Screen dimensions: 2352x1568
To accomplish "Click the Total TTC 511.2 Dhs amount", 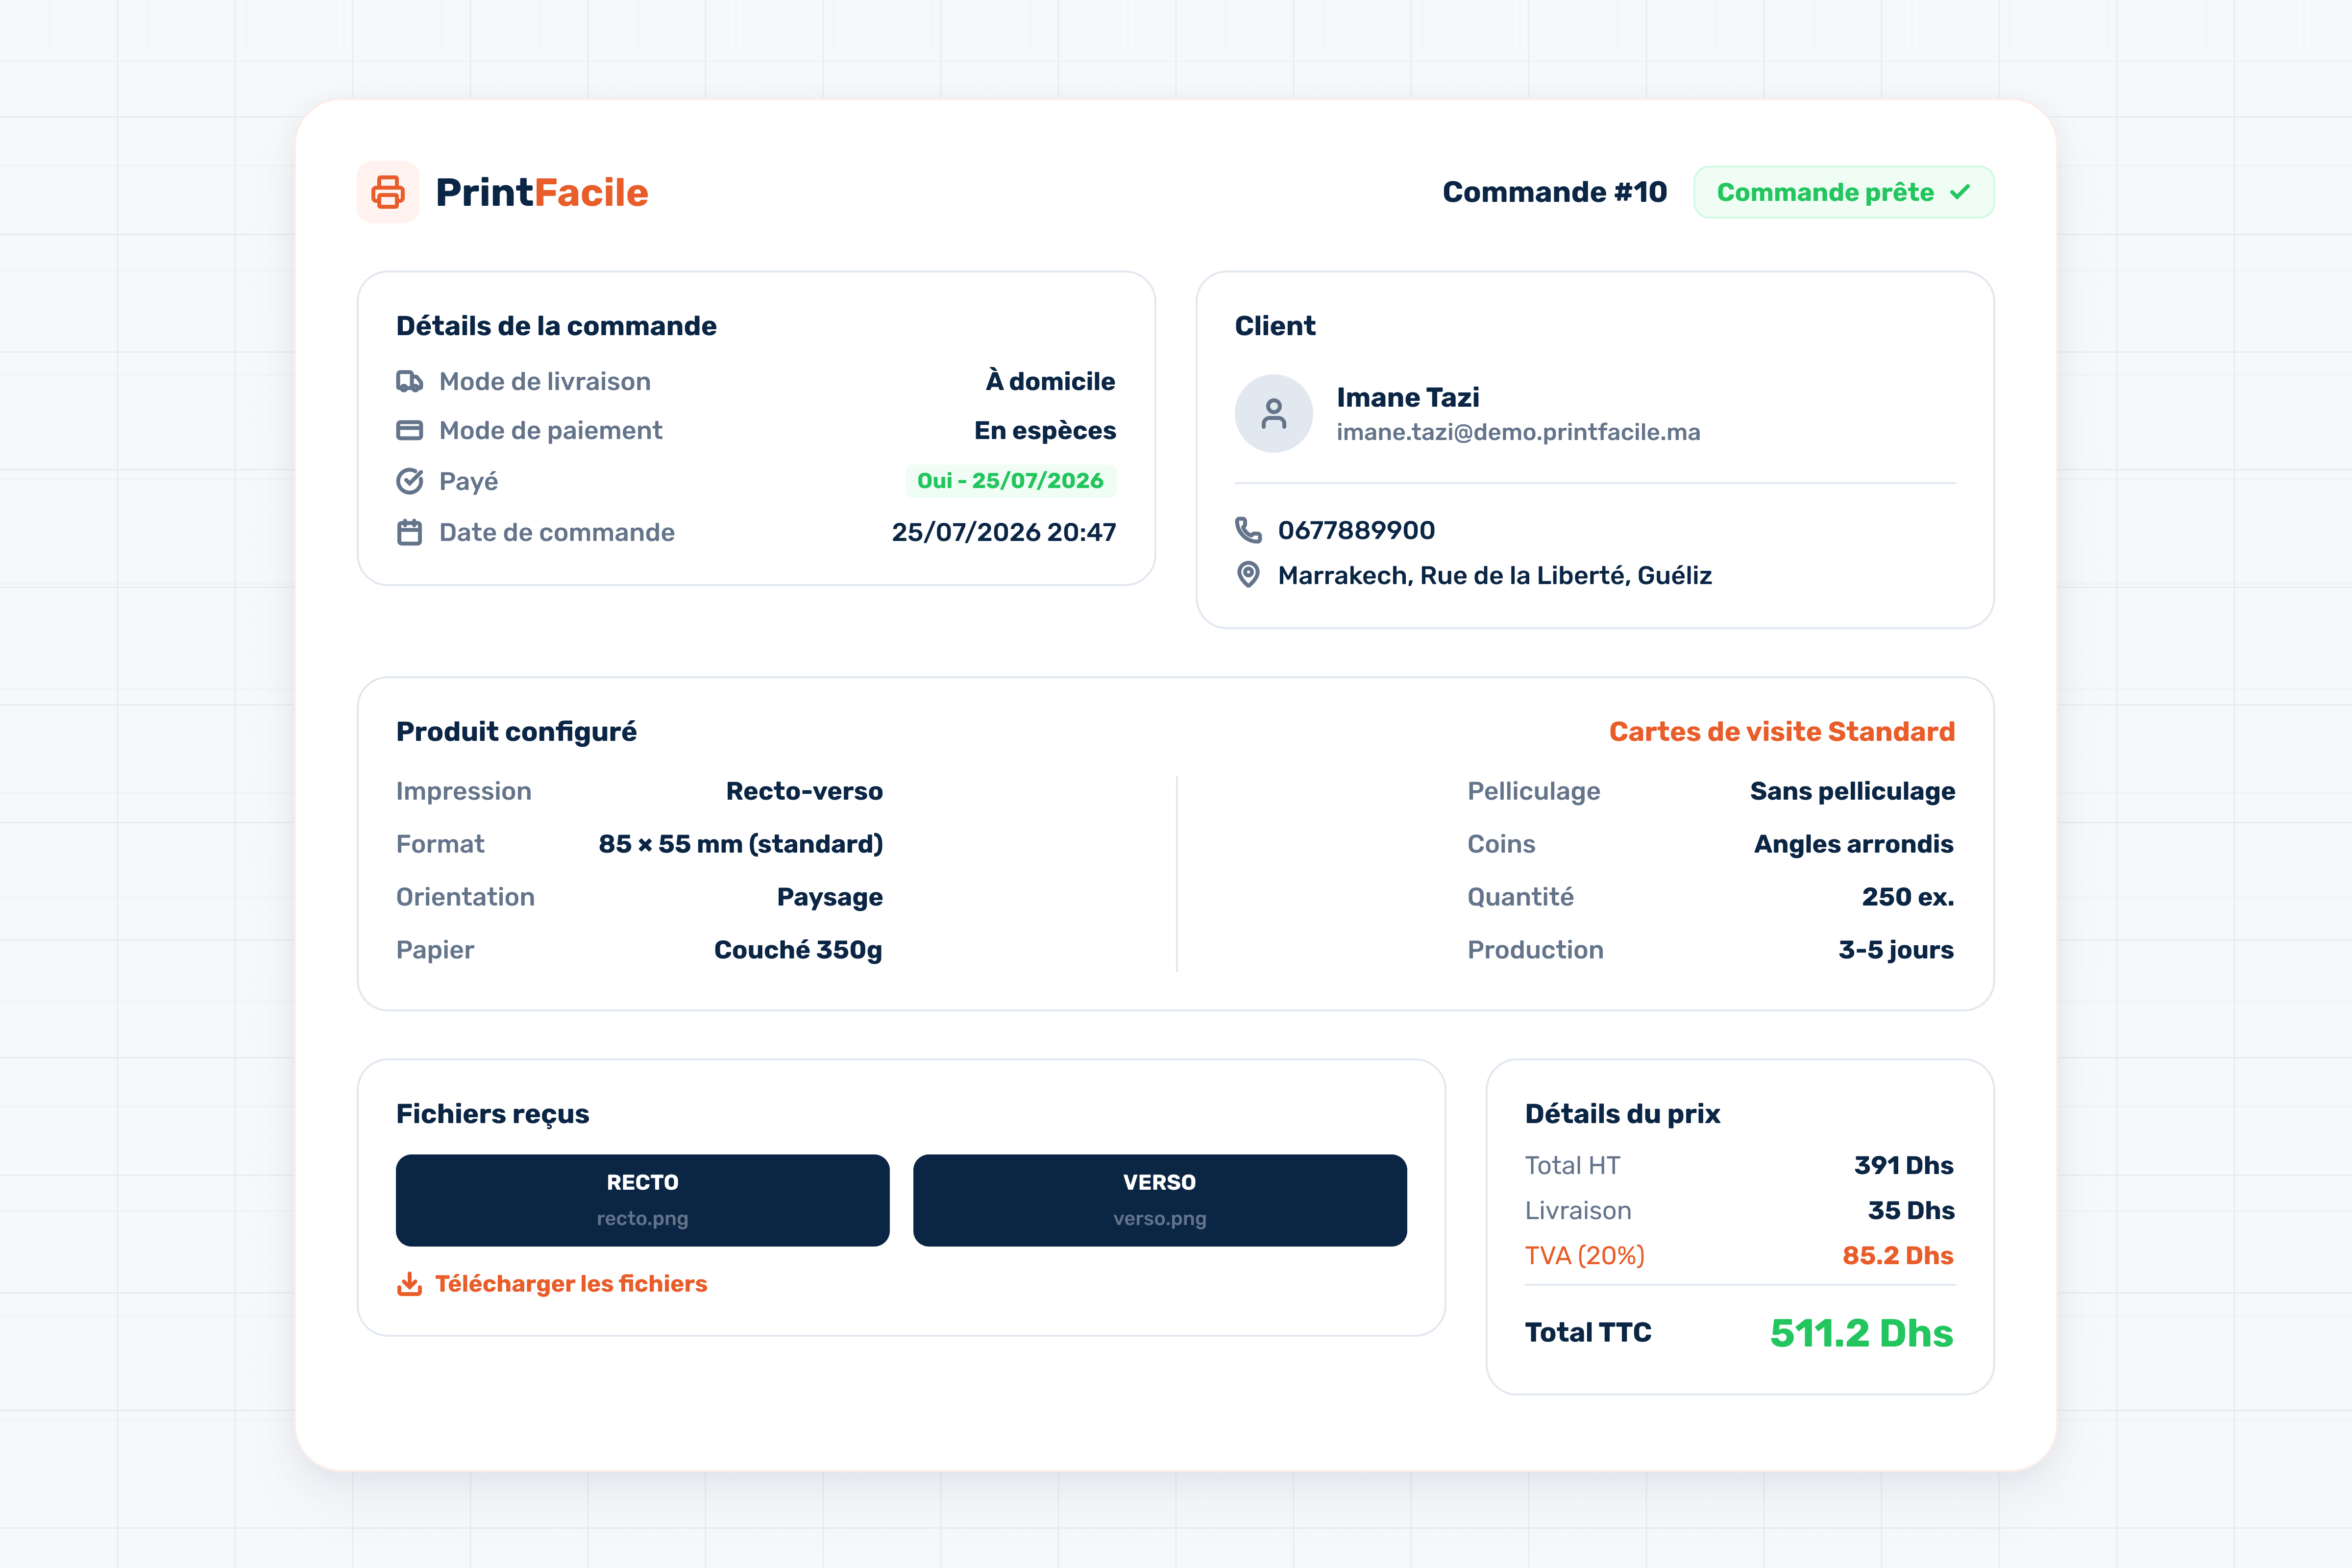I will pos(1861,1333).
